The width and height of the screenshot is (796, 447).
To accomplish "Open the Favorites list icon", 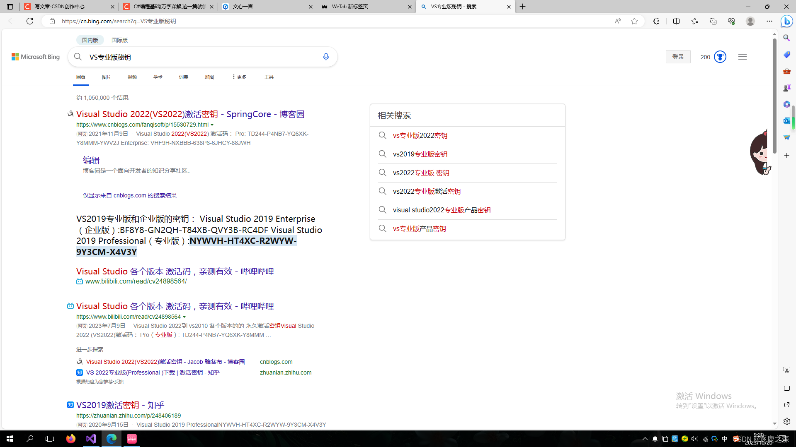I will (x=695, y=21).
